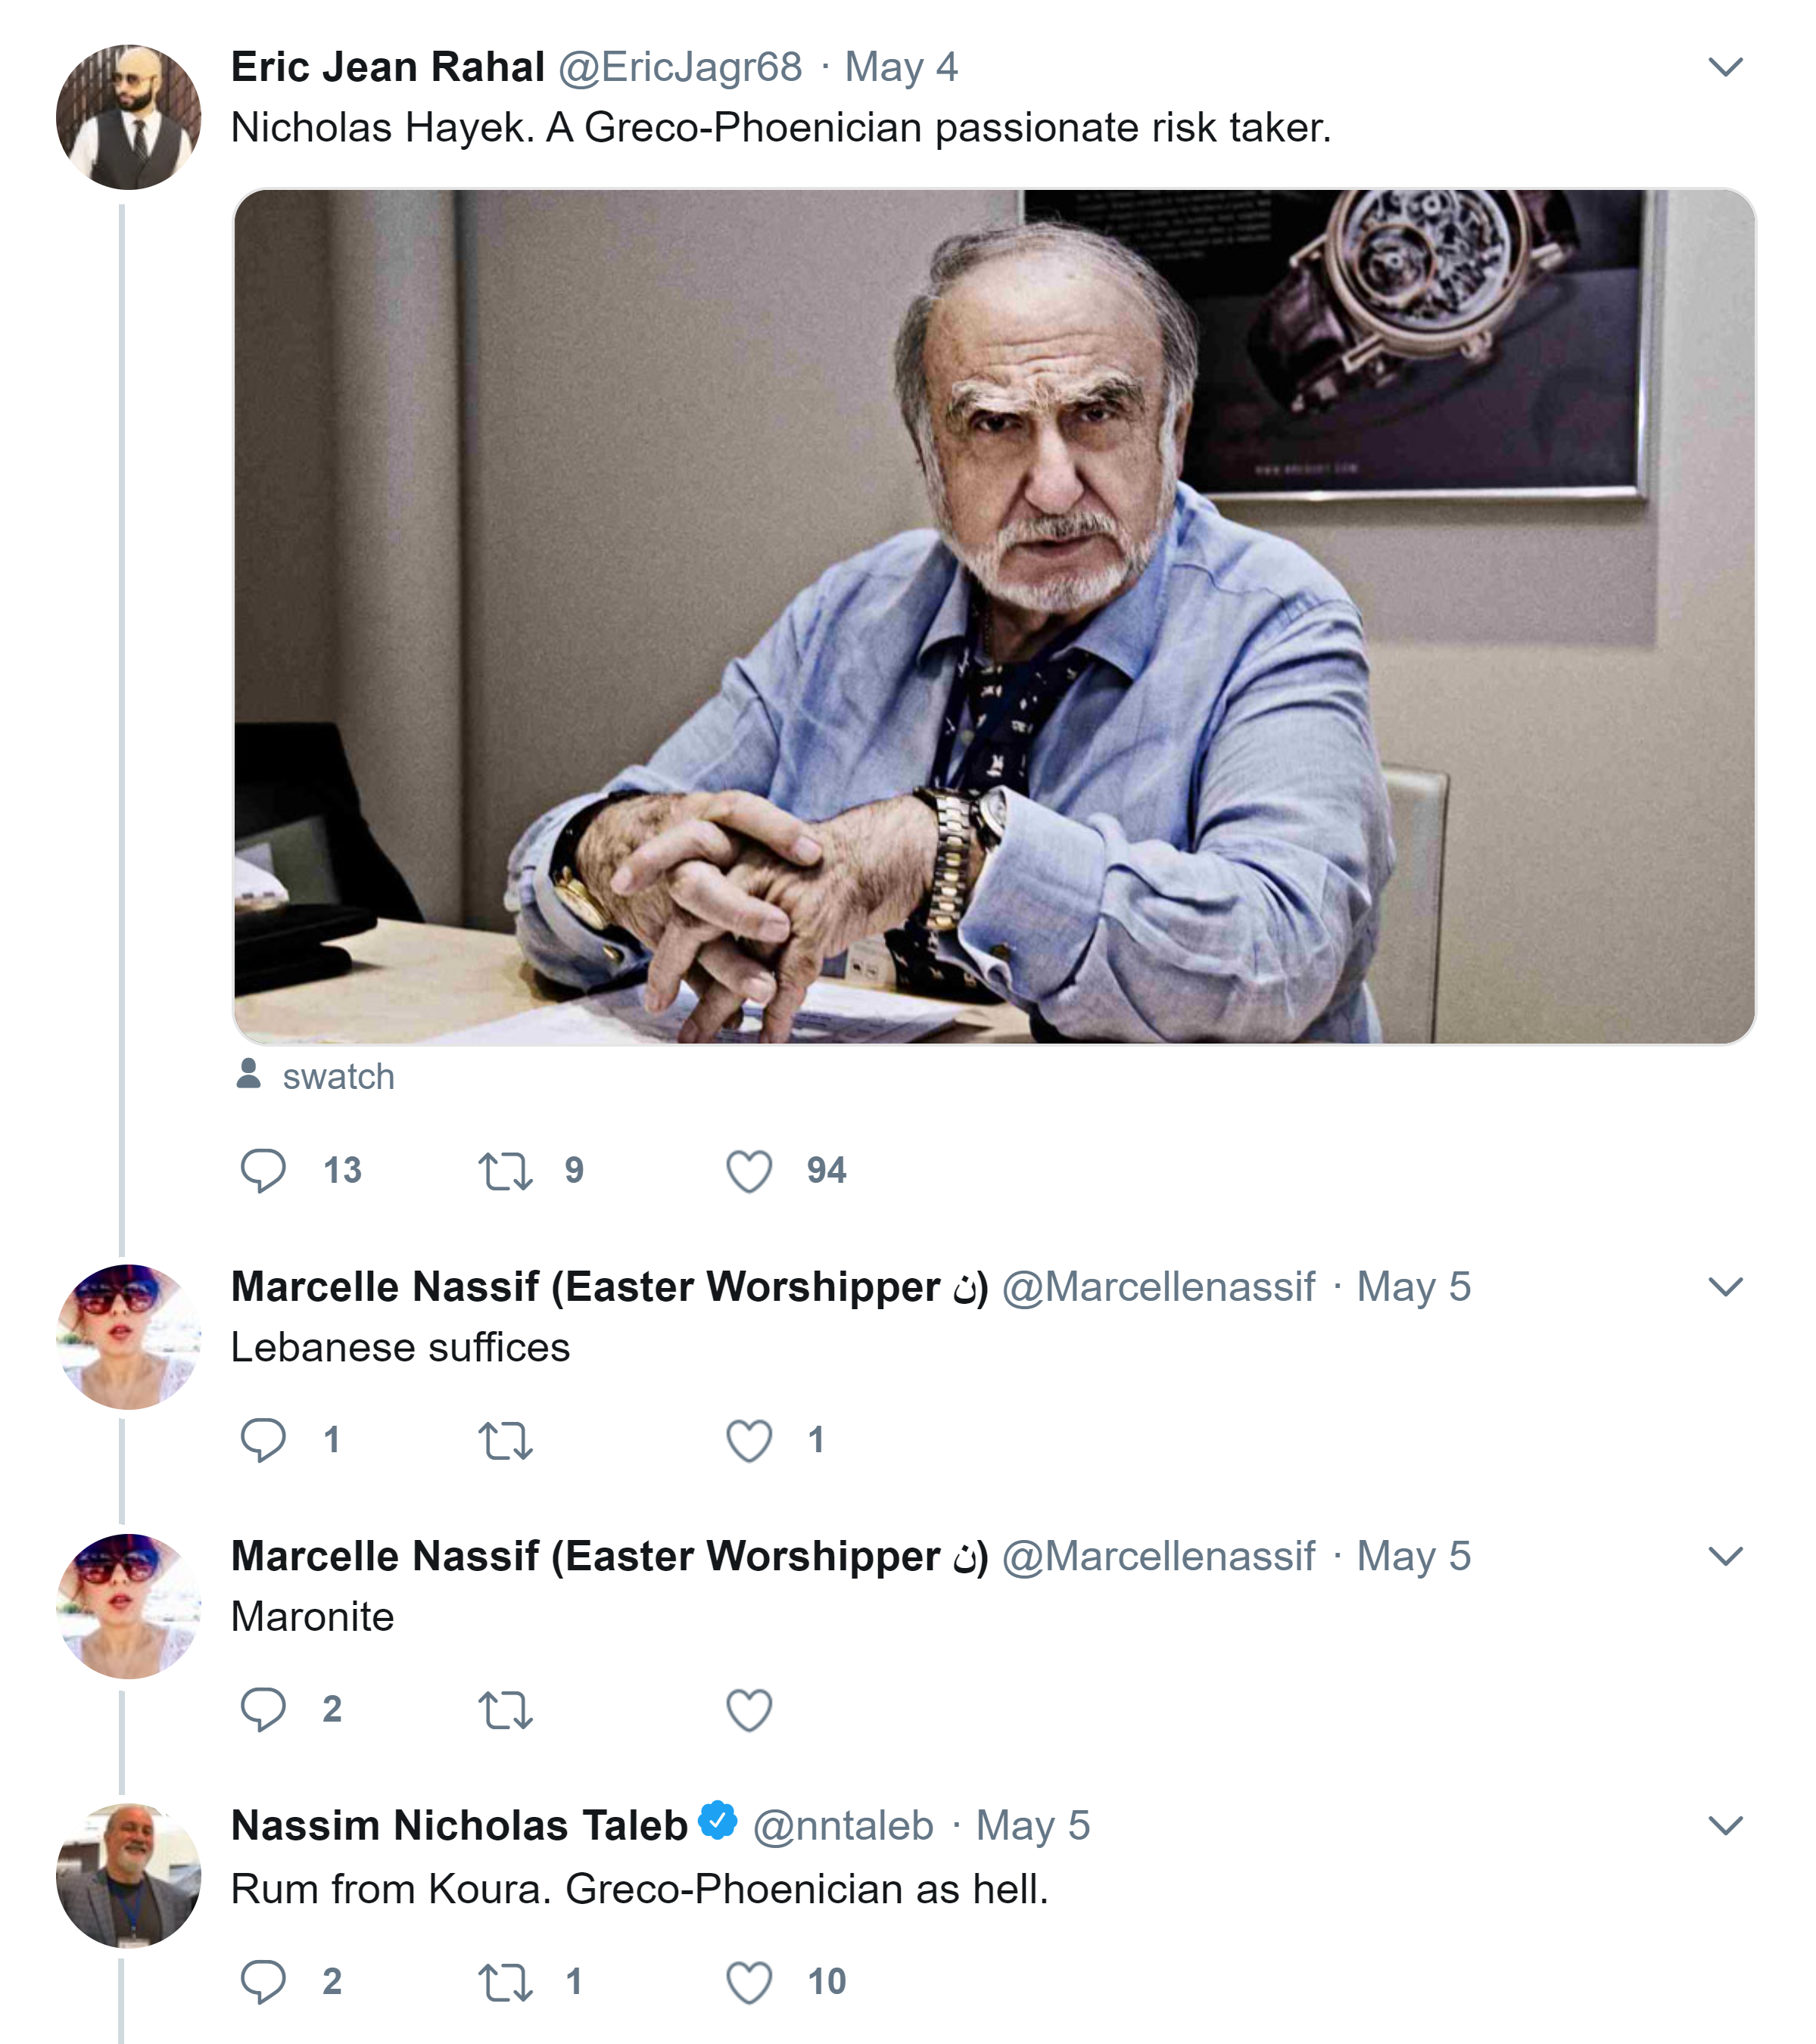Open Eric Jean Rahal's profile avatar
1816x2044 pixels.
(128, 117)
